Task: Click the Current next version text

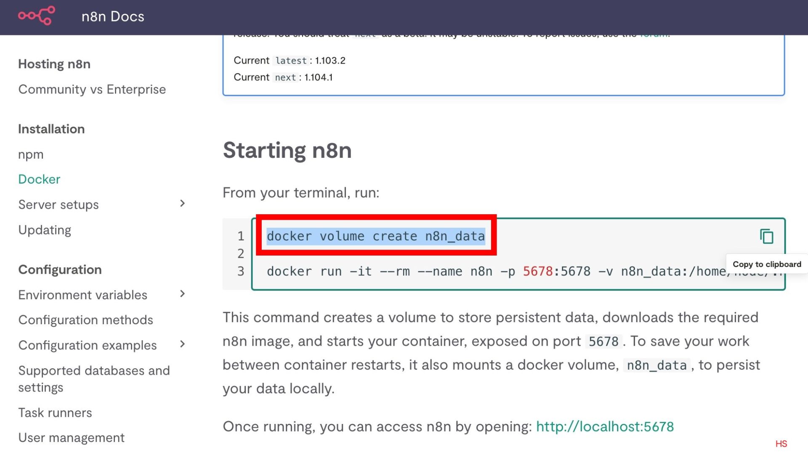Action: pyautogui.click(x=283, y=77)
